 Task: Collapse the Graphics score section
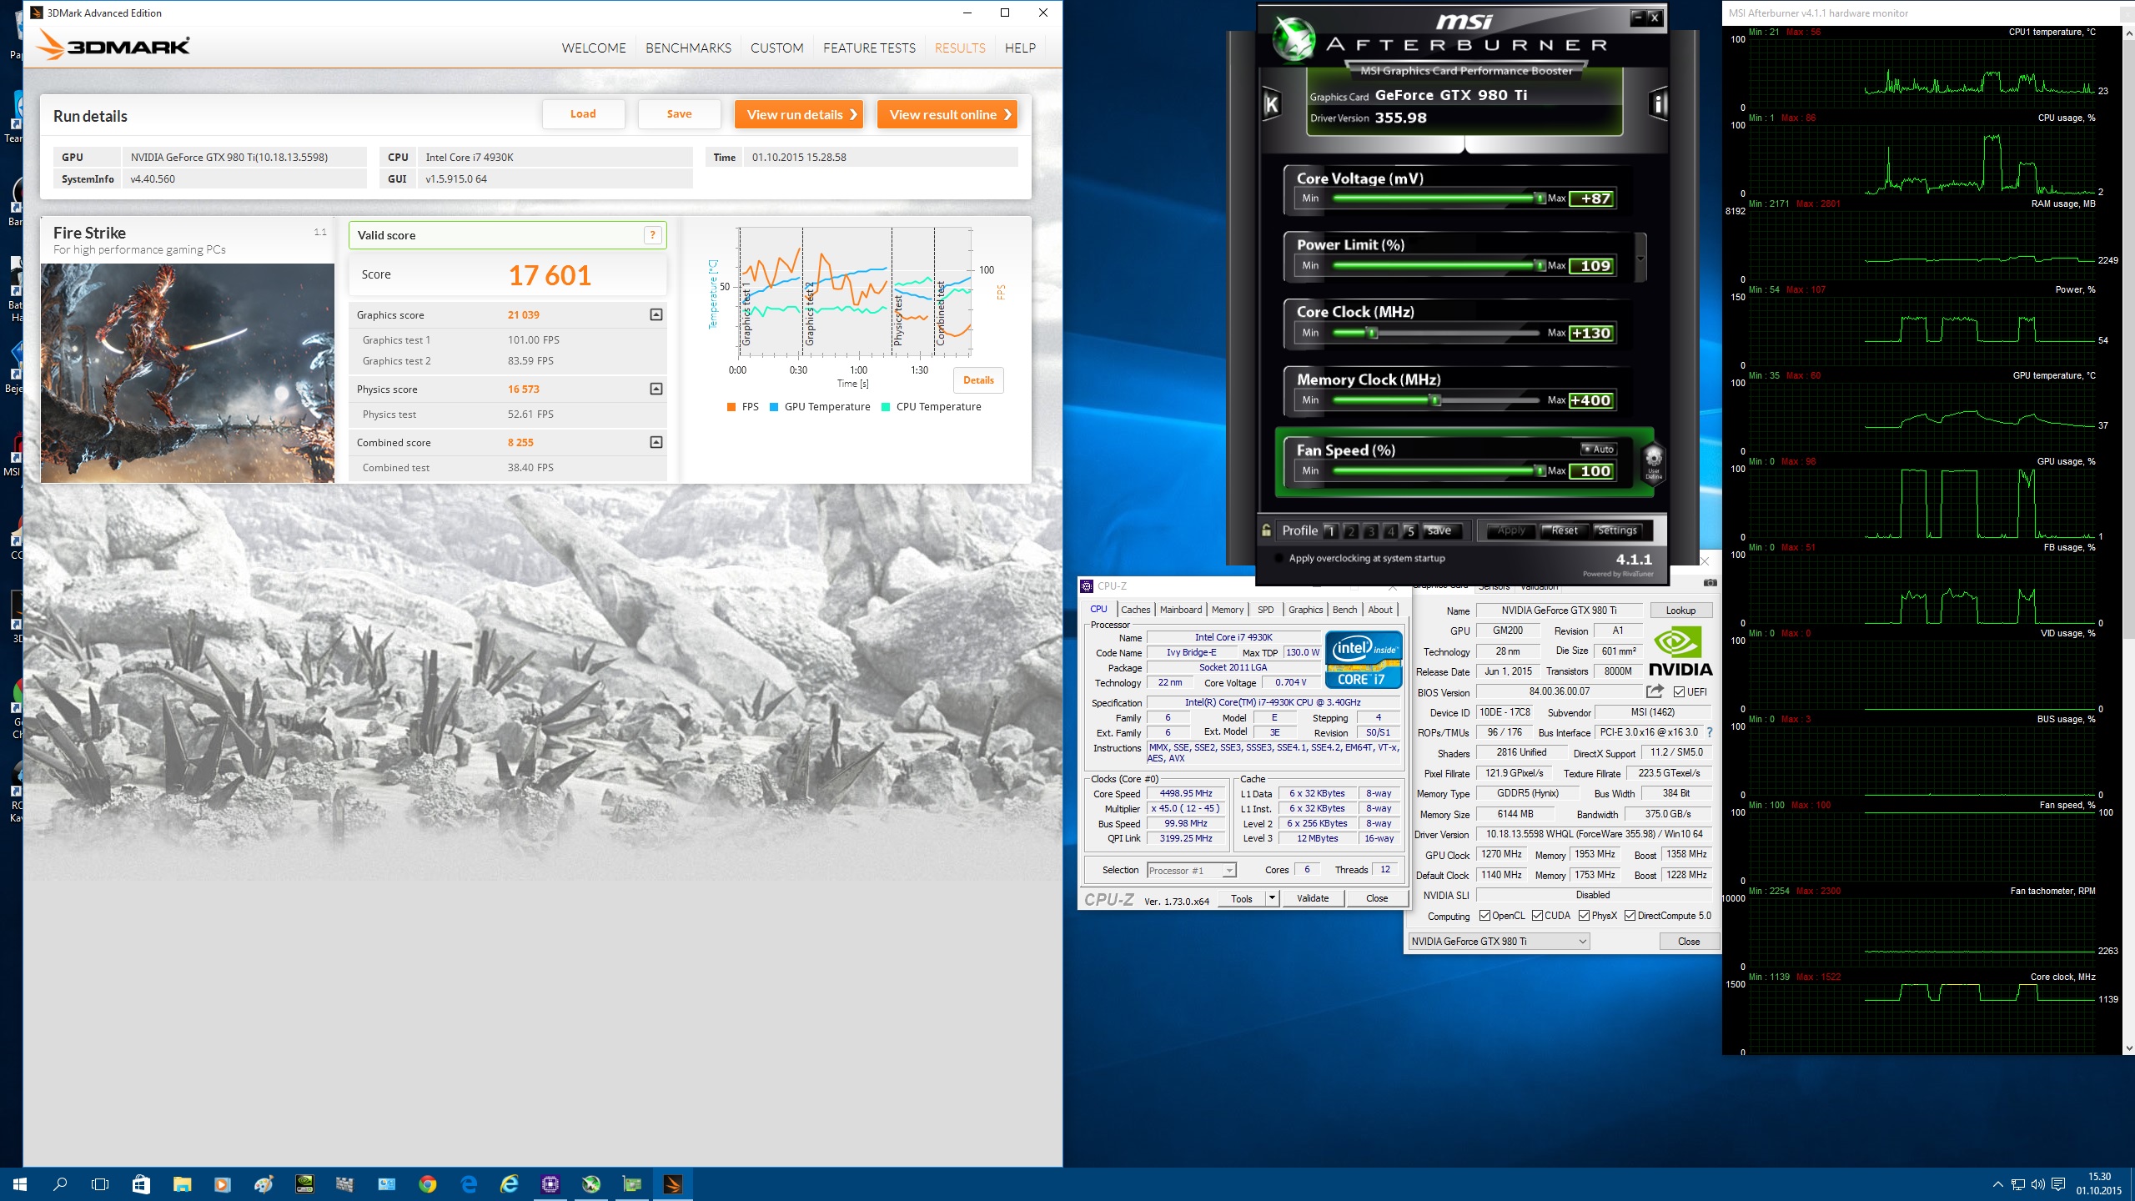pos(656,314)
